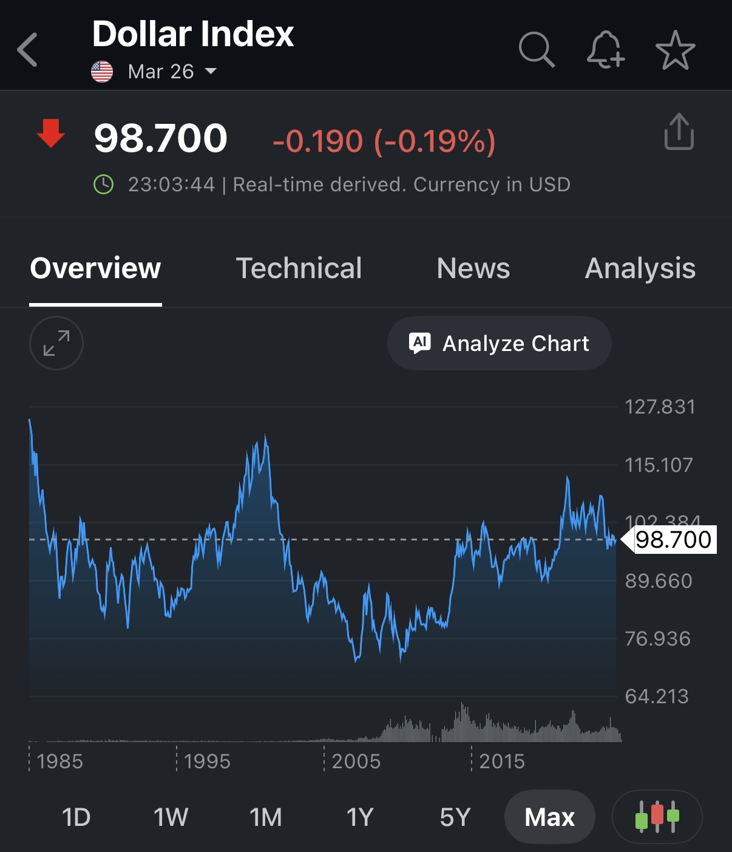The height and width of the screenshot is (852, 732).
Task: Choose the 1Y chart range
Action: click(x=360, y=817)
